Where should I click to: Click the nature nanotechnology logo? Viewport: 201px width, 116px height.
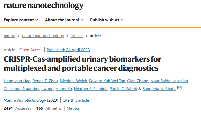click(x=44, y=6)
